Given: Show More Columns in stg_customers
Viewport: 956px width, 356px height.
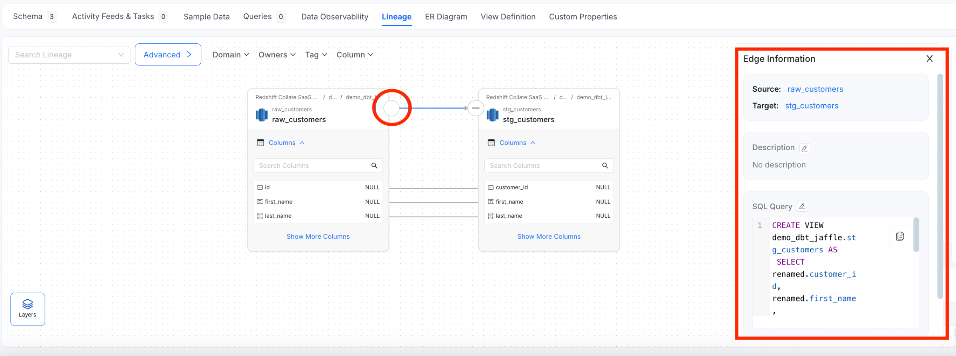Looking at the screenshot, I should [548, 237].
